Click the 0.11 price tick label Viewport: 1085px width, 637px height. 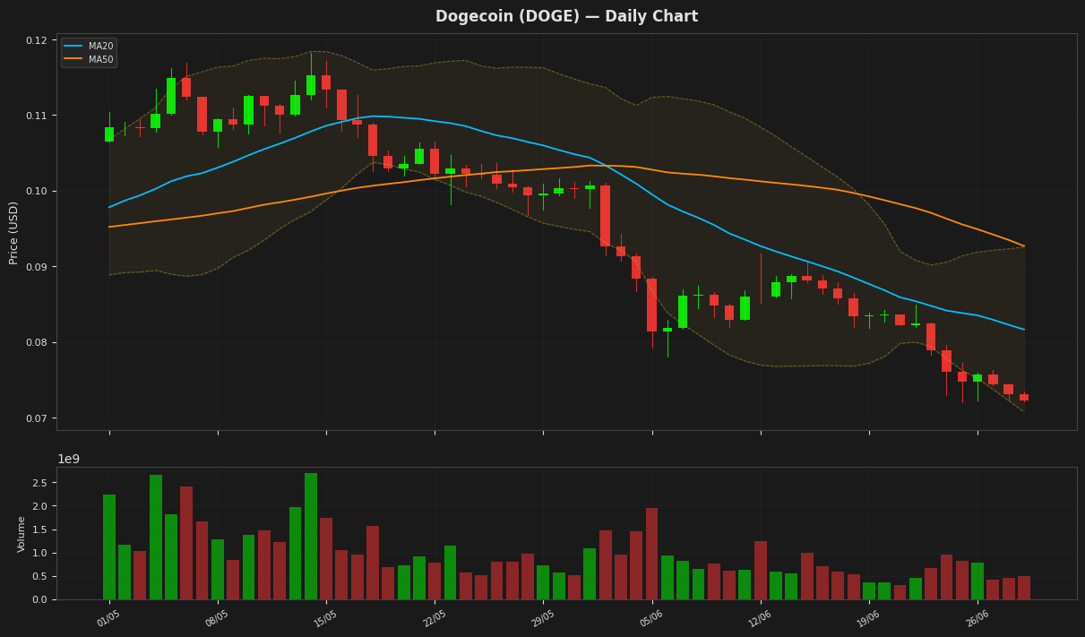[37, 116]
